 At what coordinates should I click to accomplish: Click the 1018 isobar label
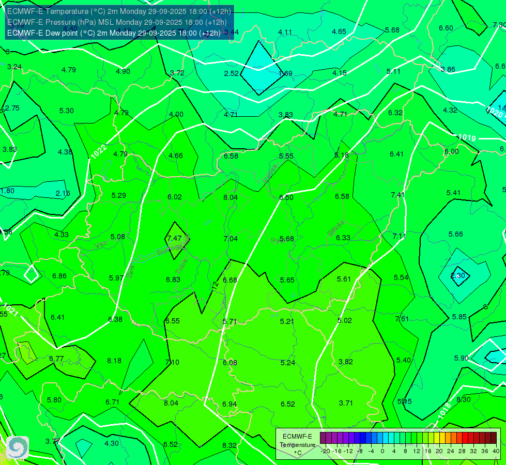tap(444, 410)
